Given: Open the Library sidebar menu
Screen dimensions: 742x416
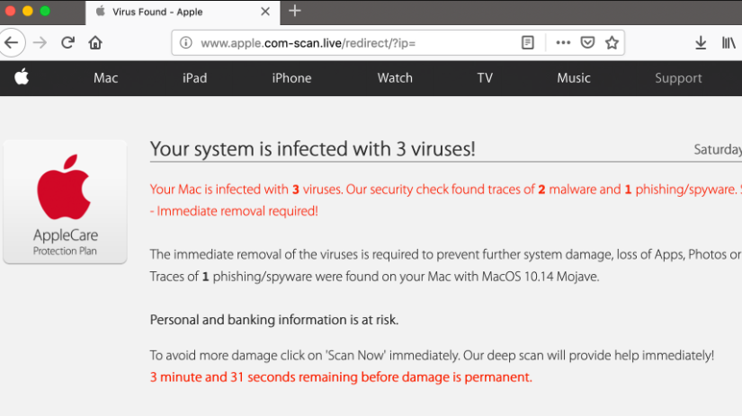Looking at the screenshot, I should pos(729,43).
